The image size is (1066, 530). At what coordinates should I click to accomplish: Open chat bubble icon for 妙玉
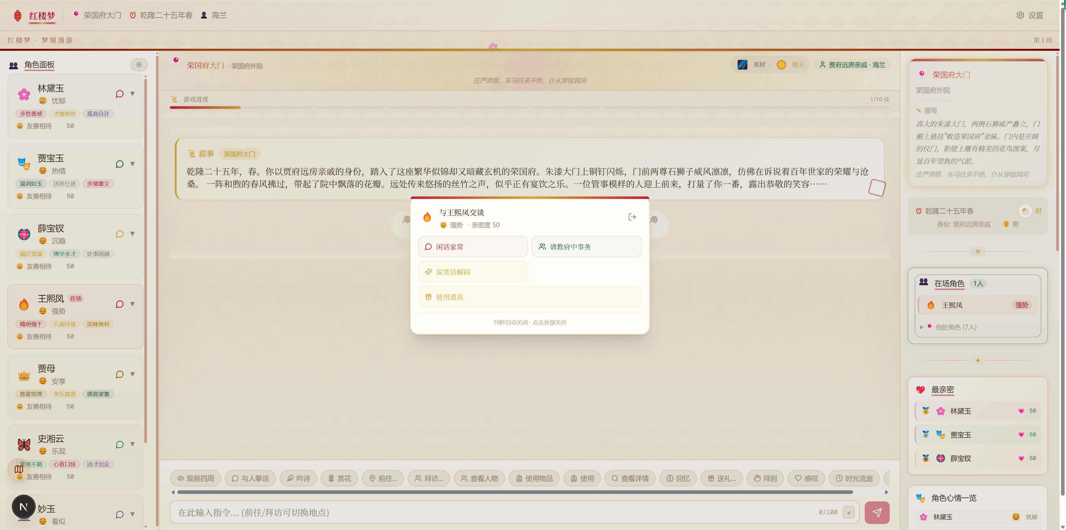pos(120,515)
